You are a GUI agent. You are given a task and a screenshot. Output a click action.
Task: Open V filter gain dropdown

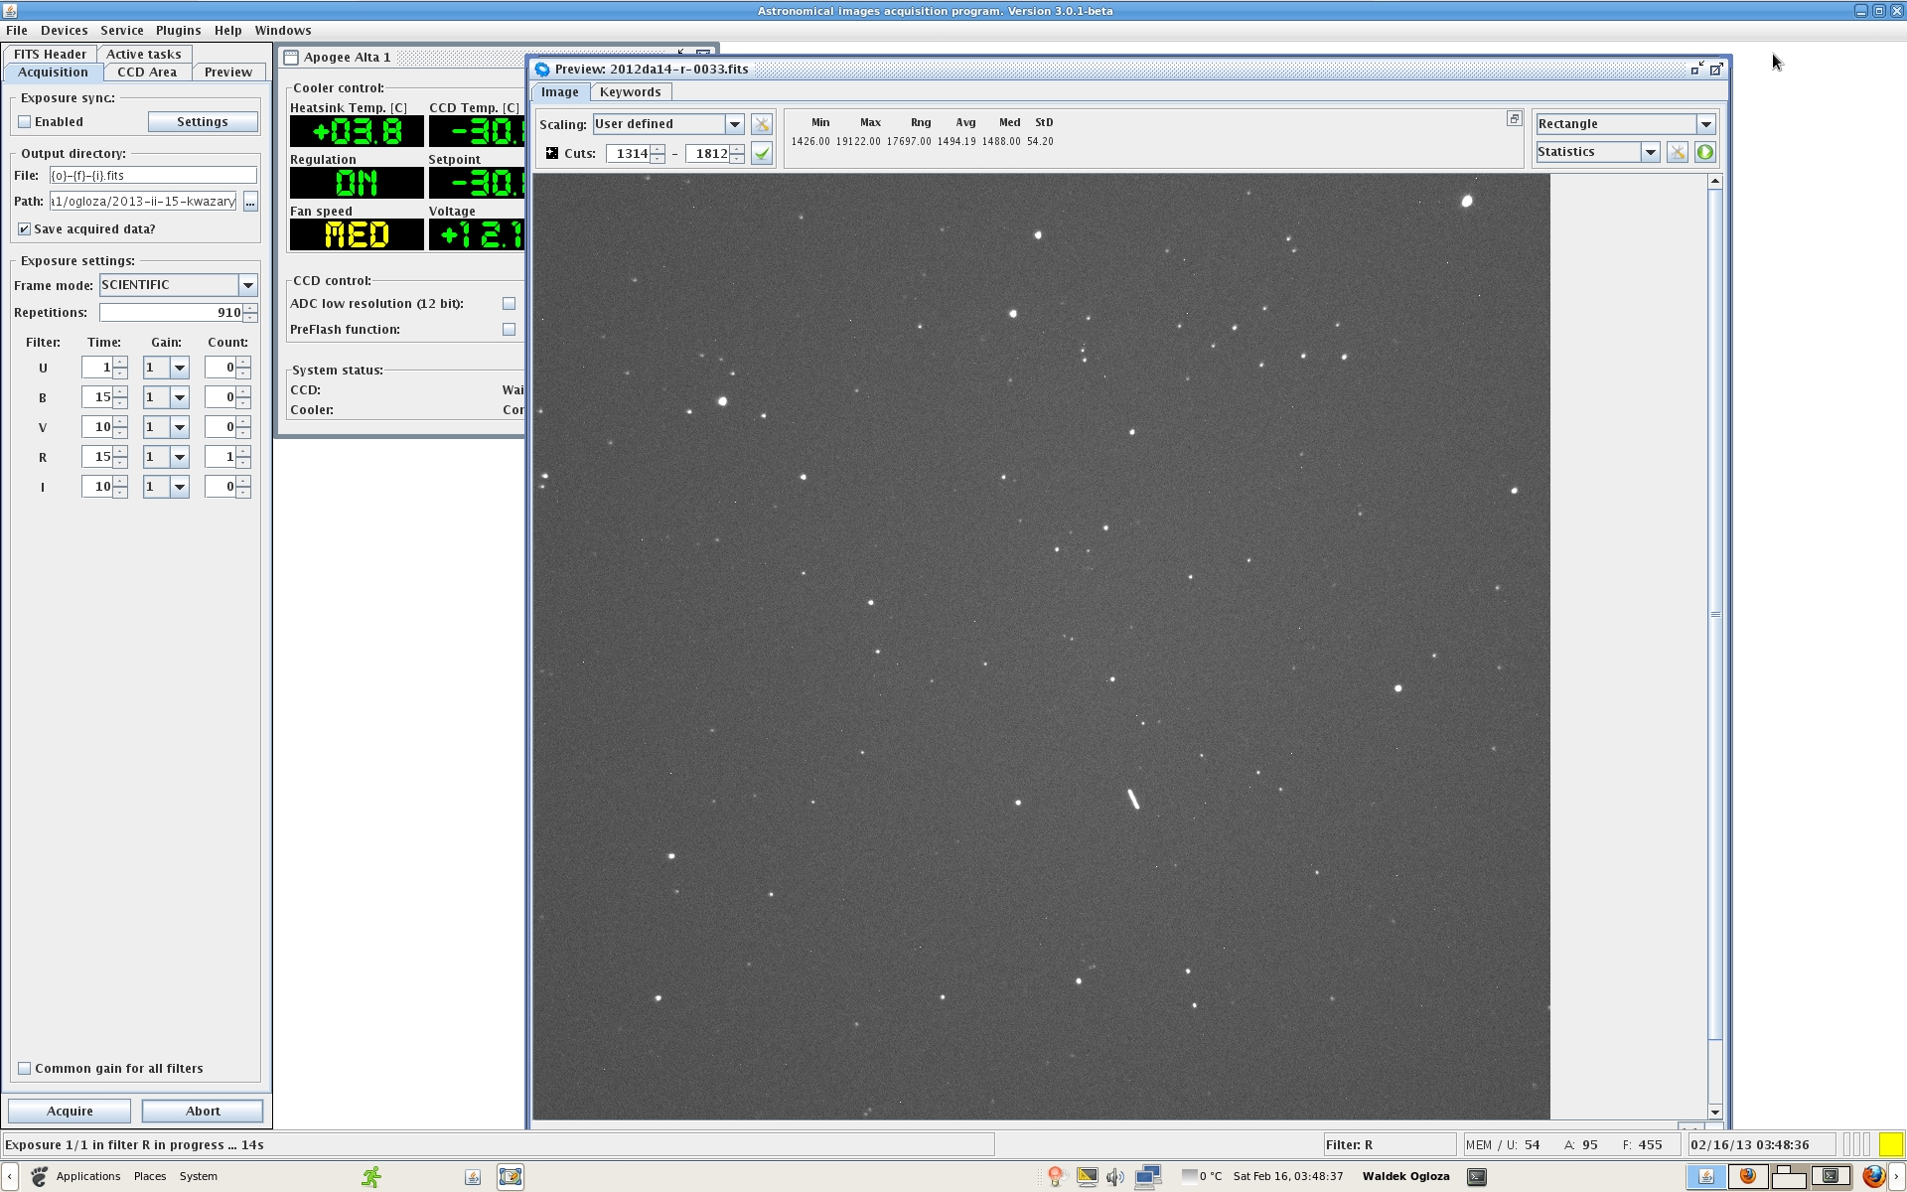[x=179, y=427]
